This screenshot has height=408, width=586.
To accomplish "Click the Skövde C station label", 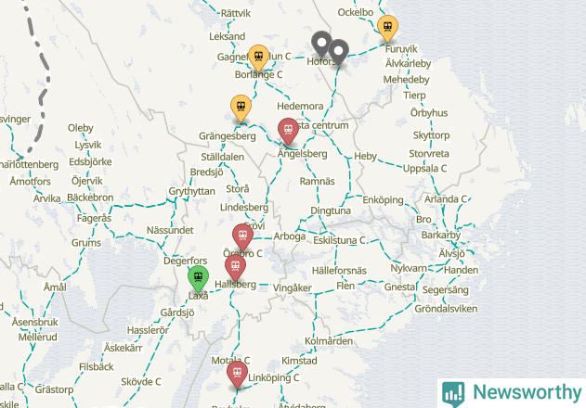I will pos(141,382).
